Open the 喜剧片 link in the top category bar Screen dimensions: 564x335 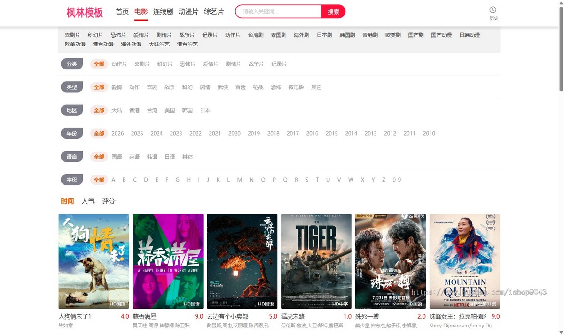72,35
